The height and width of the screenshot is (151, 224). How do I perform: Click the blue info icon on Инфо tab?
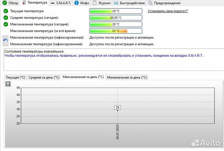click(77, 3)
